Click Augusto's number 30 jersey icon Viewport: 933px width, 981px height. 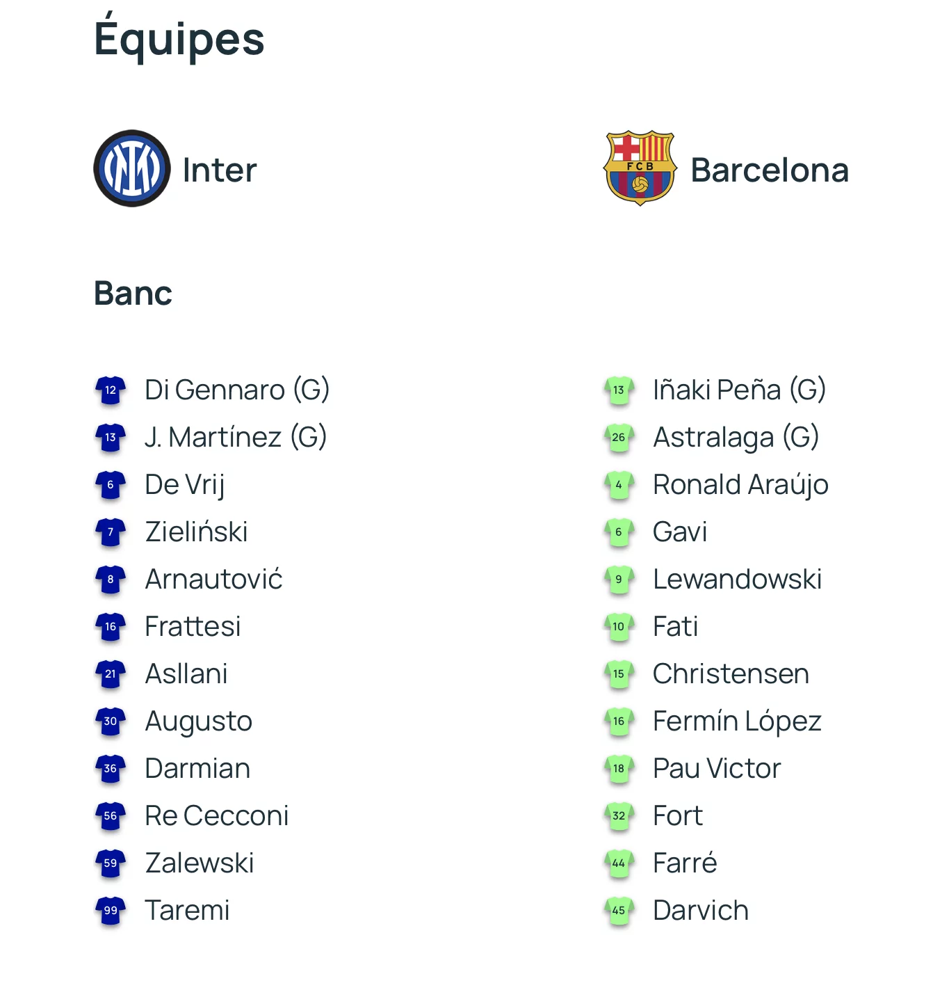(111, 721)
